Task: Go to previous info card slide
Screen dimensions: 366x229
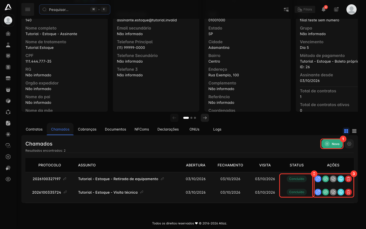Action: coord(174,118)
